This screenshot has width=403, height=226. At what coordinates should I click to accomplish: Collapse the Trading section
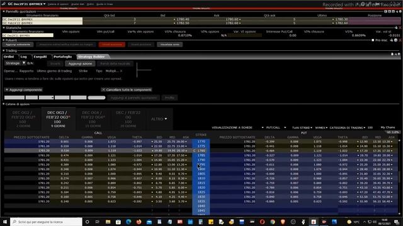point(4,50)
